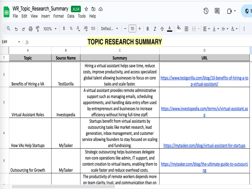Toggle bold formatting
The image size is (252, 189).
coord(147,29)
